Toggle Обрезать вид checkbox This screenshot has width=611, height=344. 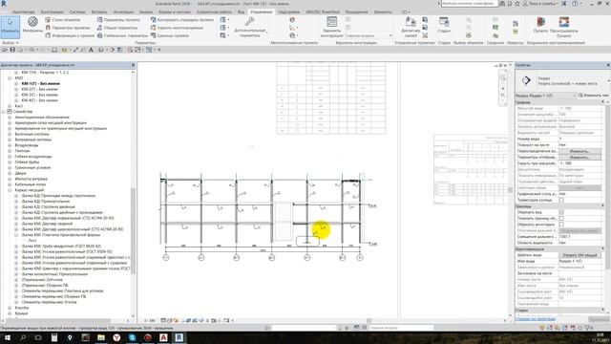(x=561, y=212)
